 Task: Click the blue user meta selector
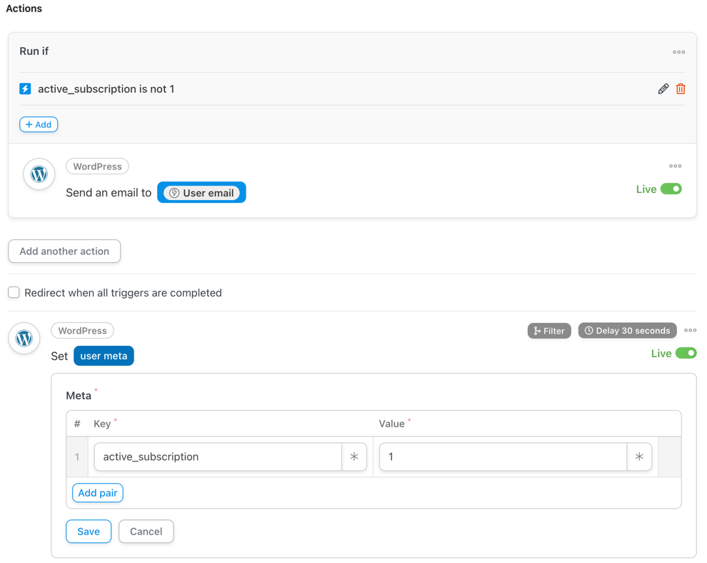click(x=104, y=356)
